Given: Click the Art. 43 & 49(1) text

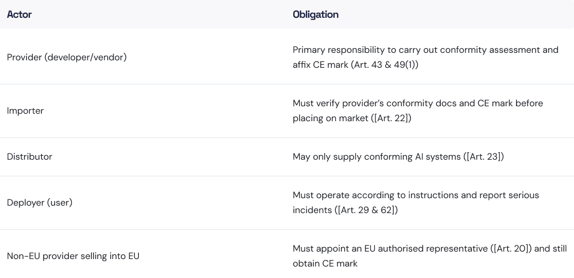Looking at the screenshot, I should tap(385, 65).
